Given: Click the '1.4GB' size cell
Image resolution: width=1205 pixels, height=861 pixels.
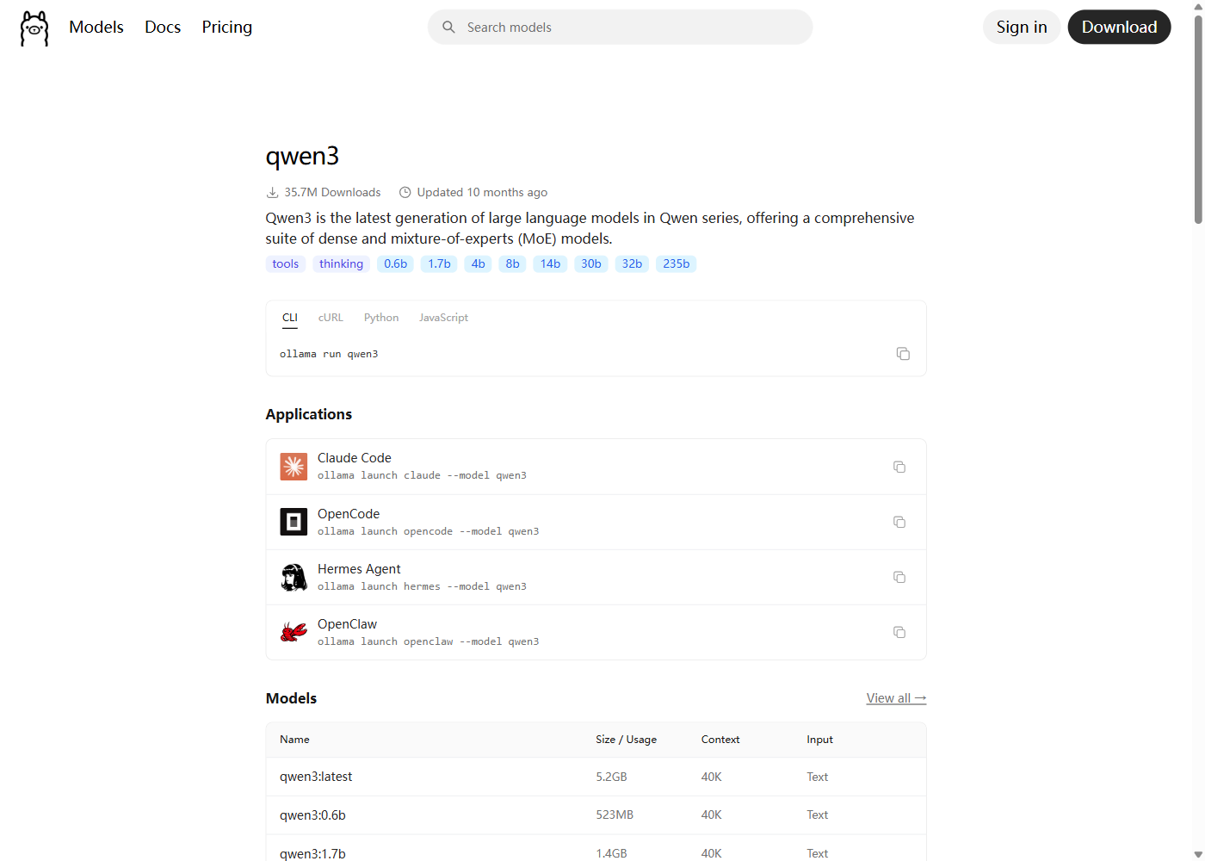Looking at the screenshot, I should pyautogui.click(x=611, y=853).
